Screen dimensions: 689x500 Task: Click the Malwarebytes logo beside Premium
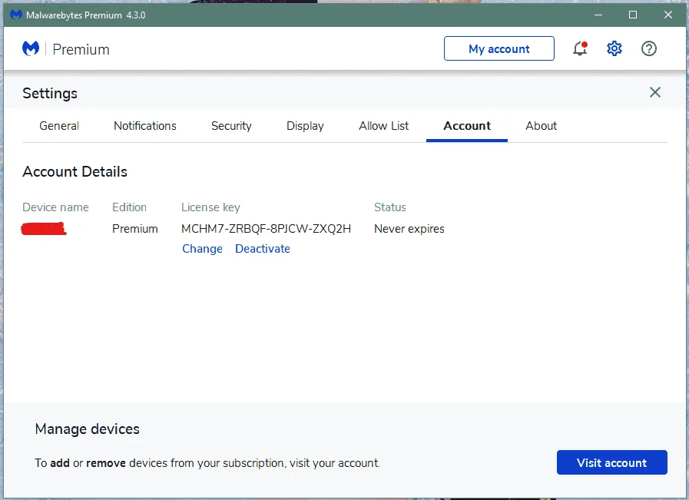coord(31,48)
